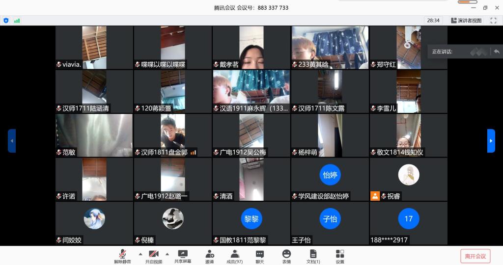Open the 聊天 chat panel
This screenshot has height=265, width=503.
point(260,256)
